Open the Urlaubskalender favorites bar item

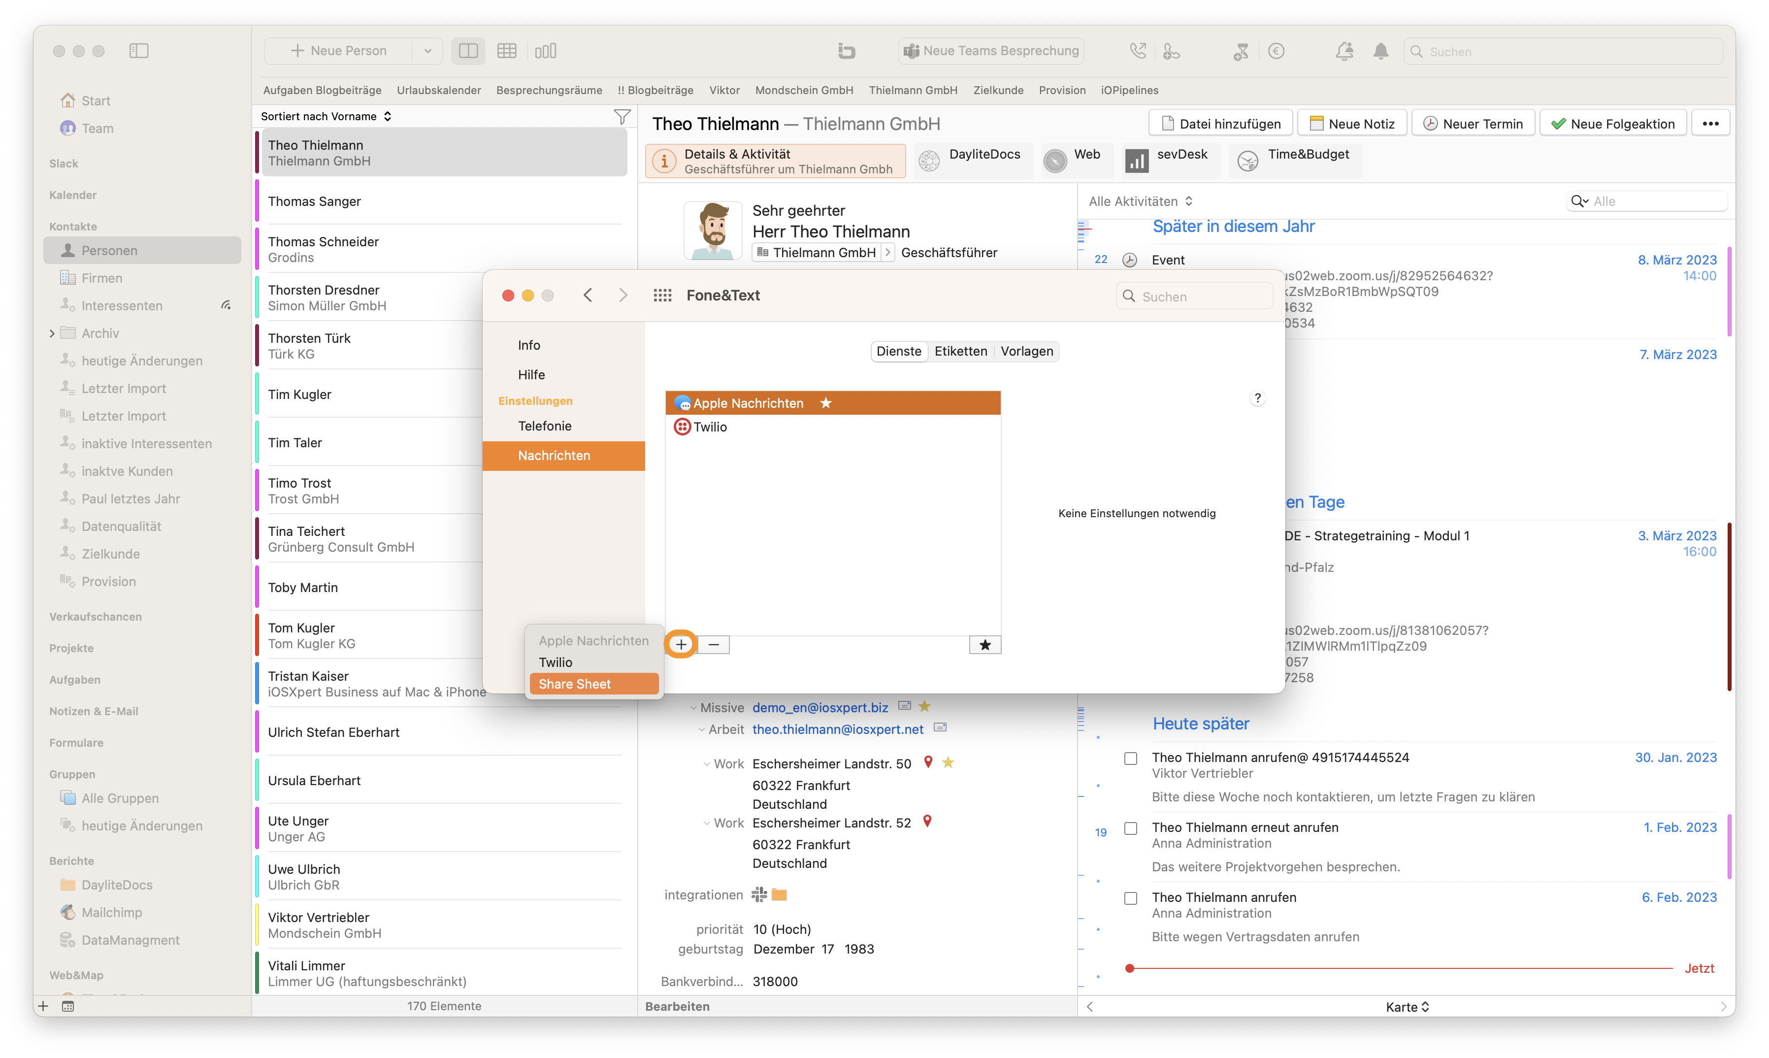click(438, 90)
